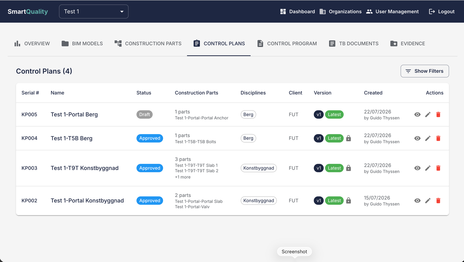This screenshot has height=262, width=464.
Task: Click the Dashboard grid icon
Action: (283, 11)
